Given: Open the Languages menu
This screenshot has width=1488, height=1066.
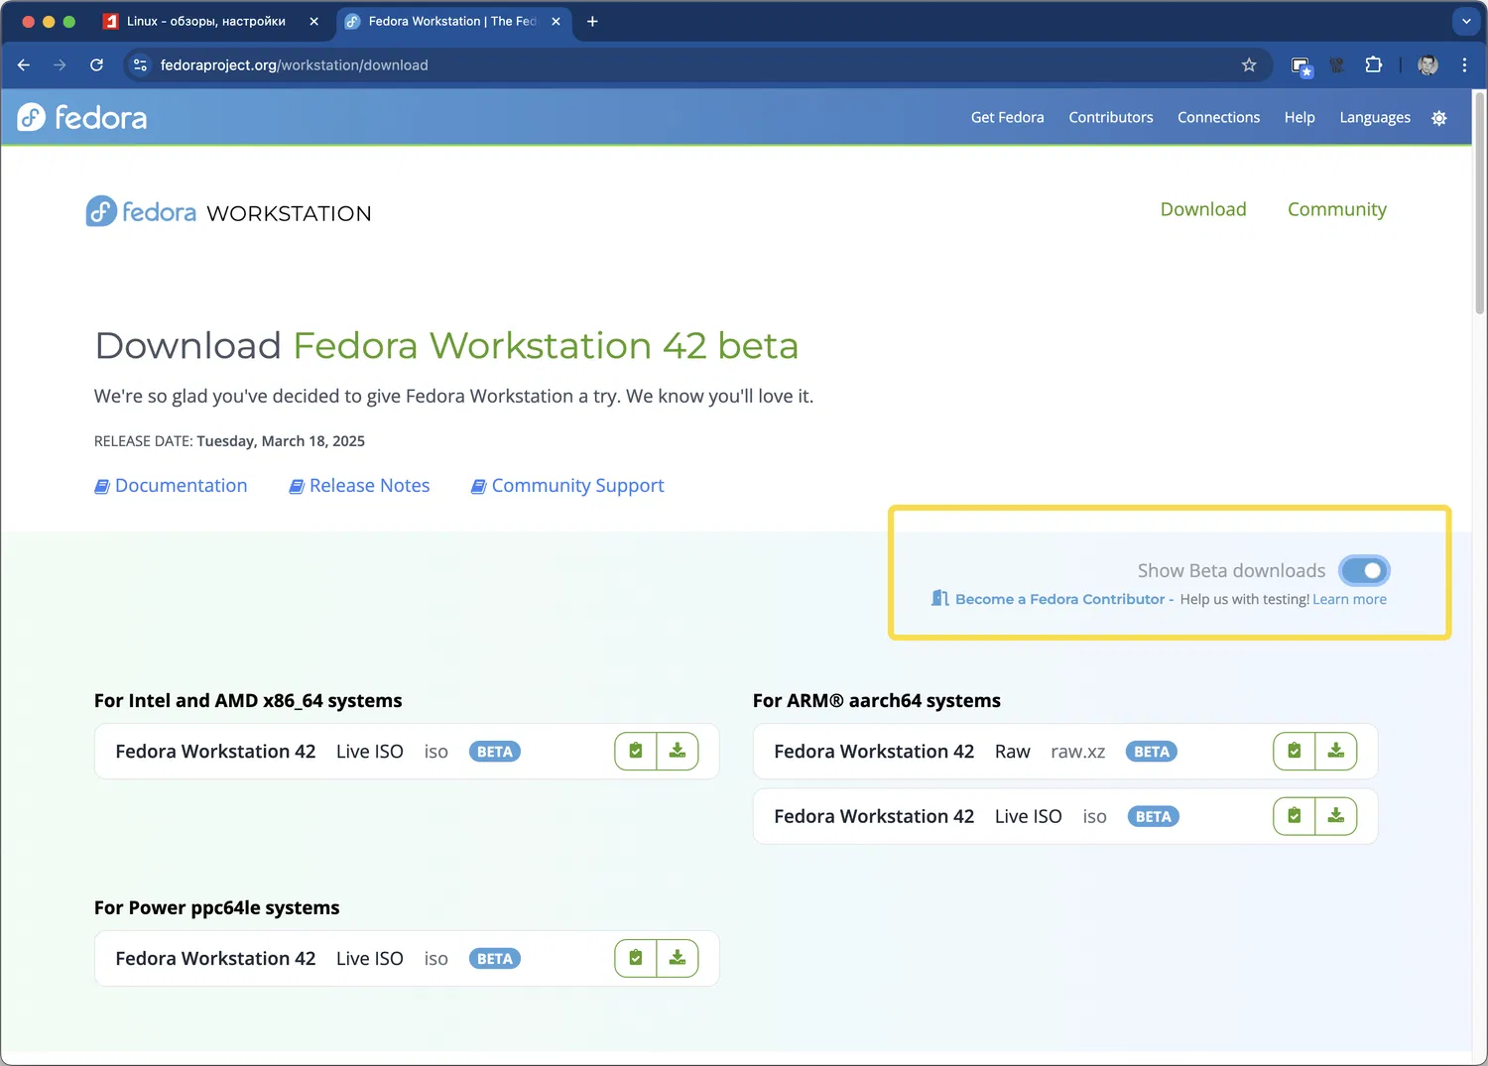Looking at the screenshot, I should point(1375,117).
